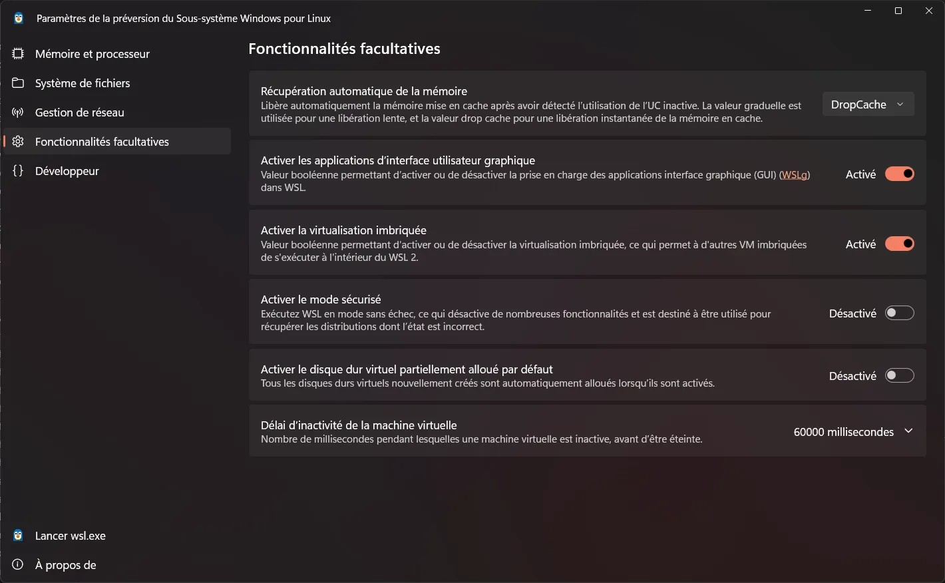Toggle the disque dur virtuel partiellement alloué switch

point(900,375)
